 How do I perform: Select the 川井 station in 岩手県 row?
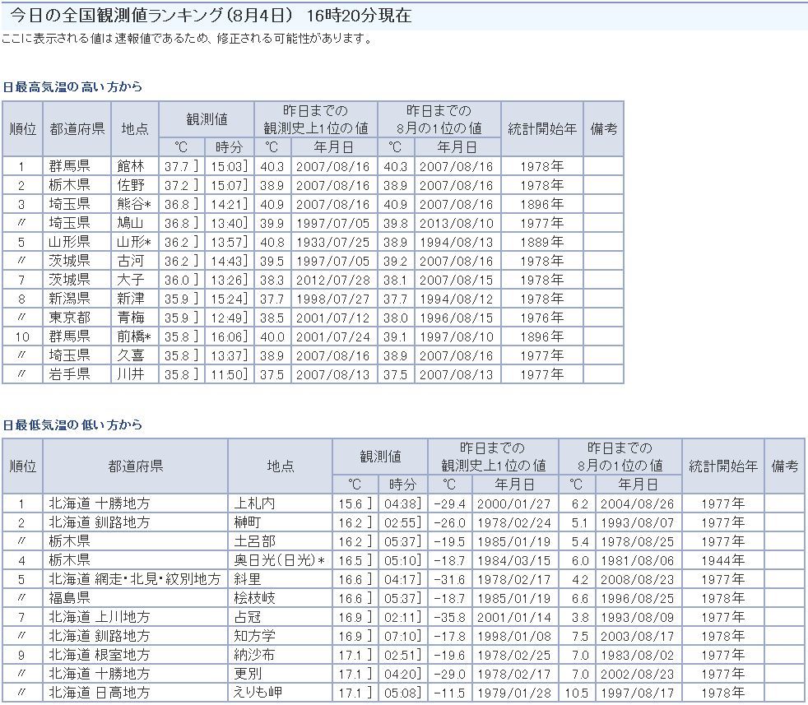point(130,374)
